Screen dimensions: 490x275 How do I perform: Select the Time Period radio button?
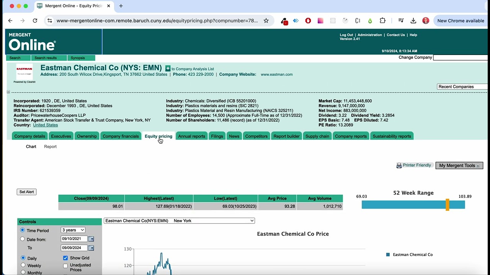[22, 230]
